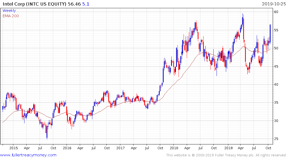Click the 55 price axis label
The height and width of the screenshot is (159, 286).
pos(276,30)
